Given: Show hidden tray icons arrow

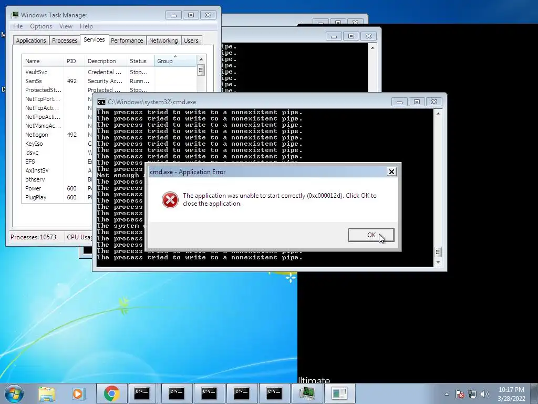Looking at the screenshot, I should tap(447, 394).
